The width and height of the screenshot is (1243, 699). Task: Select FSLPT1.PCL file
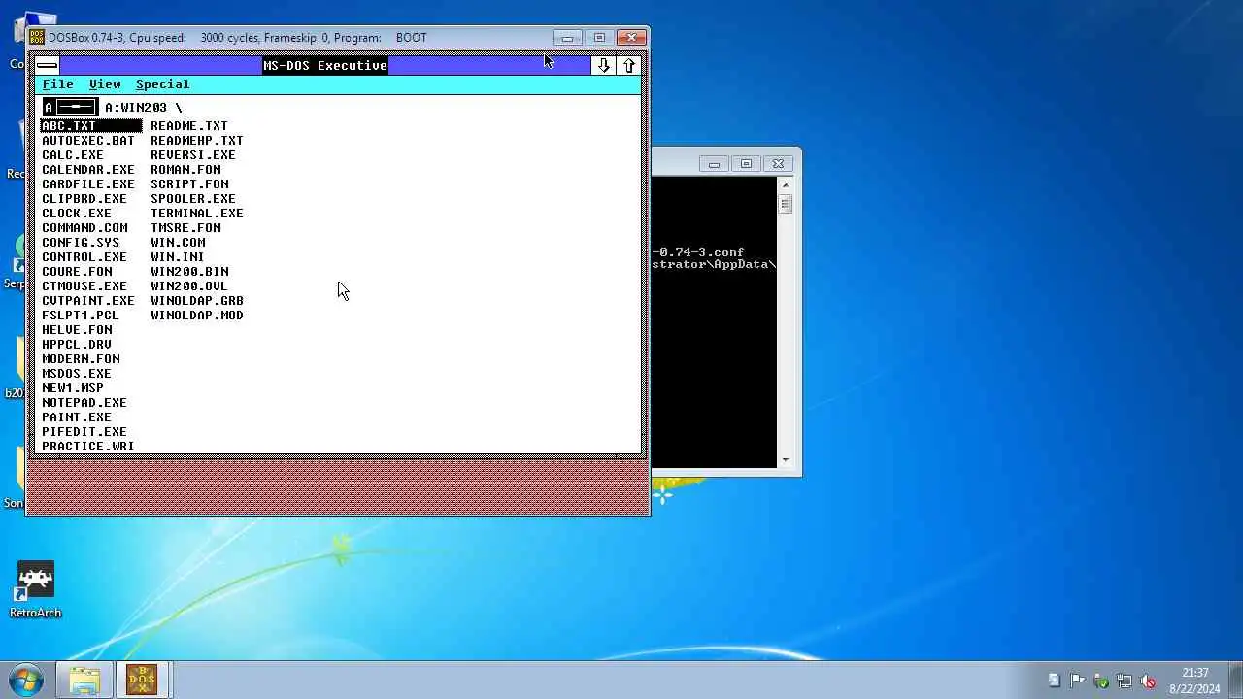click(81, 316)
